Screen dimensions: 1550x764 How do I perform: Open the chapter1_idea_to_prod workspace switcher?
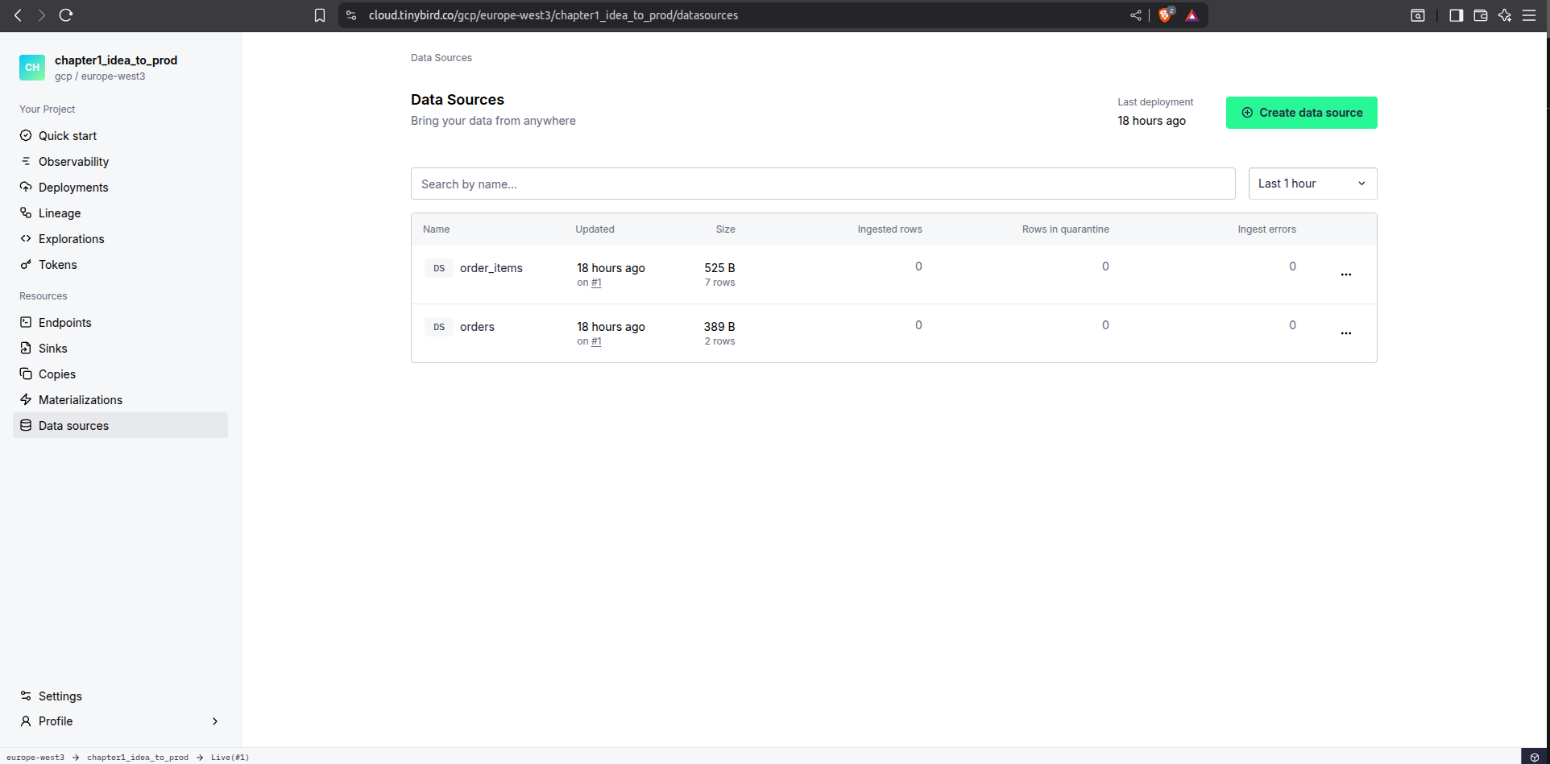[x=115, y=68]
